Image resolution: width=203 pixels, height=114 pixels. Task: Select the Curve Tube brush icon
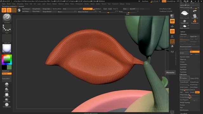7,95
